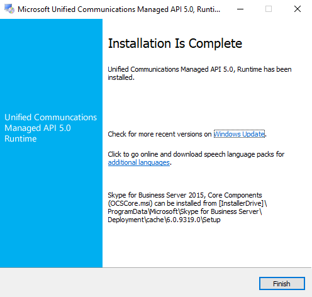Click the 'download speech language packs' sentence

click(x=196, y=159)
